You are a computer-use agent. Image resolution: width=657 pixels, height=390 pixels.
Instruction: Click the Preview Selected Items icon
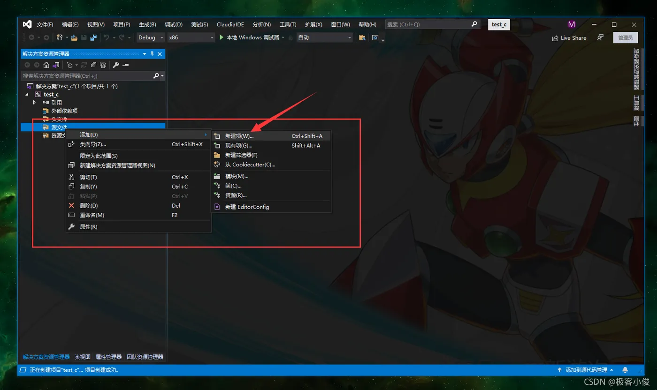(x=125, y=65)
